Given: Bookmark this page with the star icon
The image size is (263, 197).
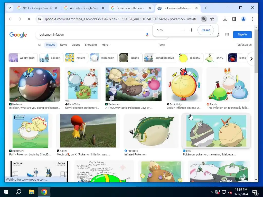Looking at the screenshot, I should (x=212, y=19).
